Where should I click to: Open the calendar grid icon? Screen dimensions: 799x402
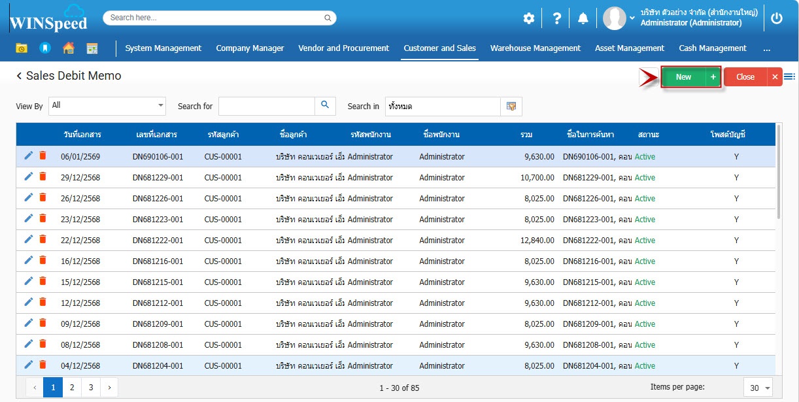pyautogui.click(x=92, y=48)
